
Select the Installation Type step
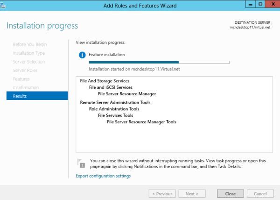pyautogui.click(x=29, y=53)
